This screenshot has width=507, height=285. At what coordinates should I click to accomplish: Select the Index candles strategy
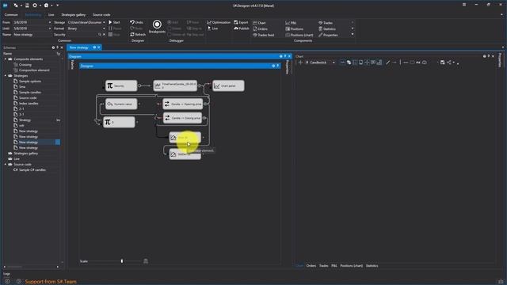(29, 104)
